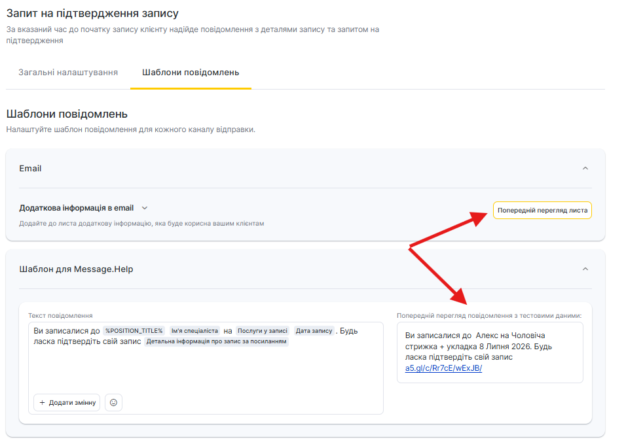626x446 pixels.
Task: Open the a5.gl preview link
Action: (443, 368)
